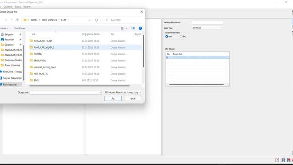Select the EMIR_VIDA folder
This screenshot has height=165, width=293.
point(40,60)
